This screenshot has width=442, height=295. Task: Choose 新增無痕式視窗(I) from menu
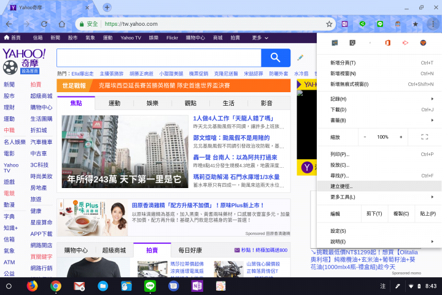(x=379, y=84)
